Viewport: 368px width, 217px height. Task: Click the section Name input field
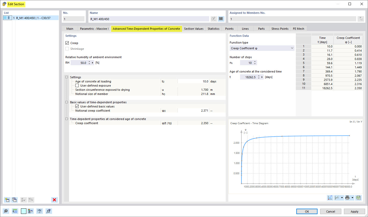(149, 19)
